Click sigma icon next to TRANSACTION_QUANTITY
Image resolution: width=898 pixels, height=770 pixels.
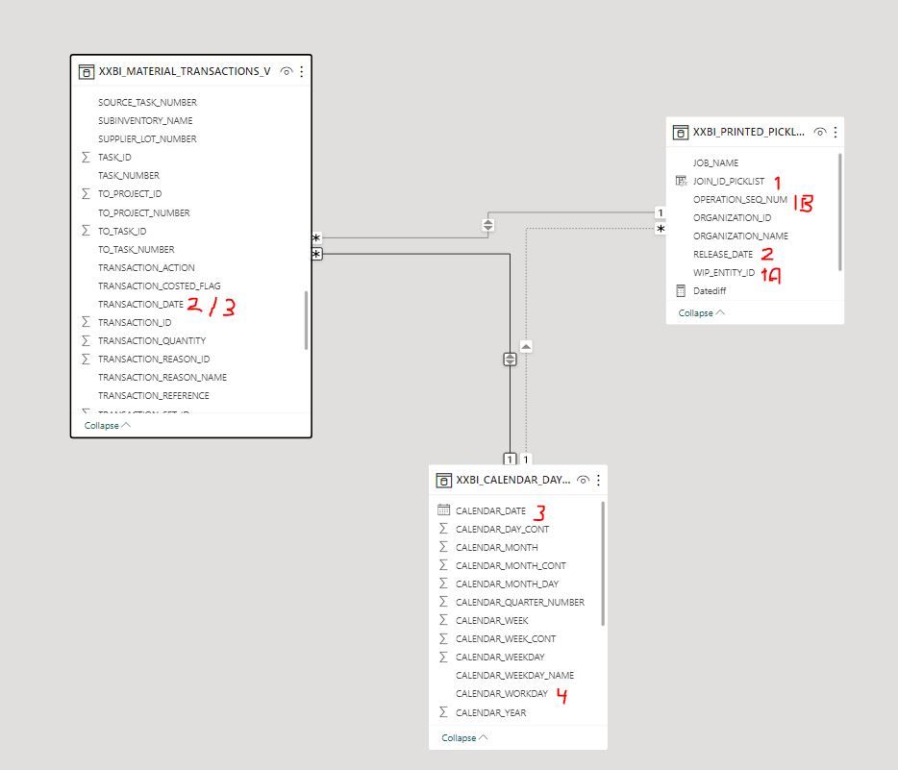86,340
